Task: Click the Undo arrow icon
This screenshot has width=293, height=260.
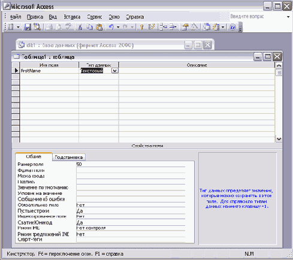Action: [111, 27]
